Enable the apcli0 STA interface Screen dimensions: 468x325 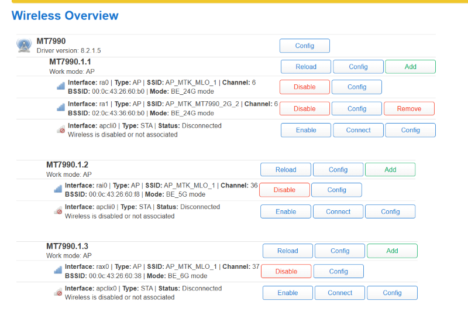pyautogui.click(x=306, y=130)
